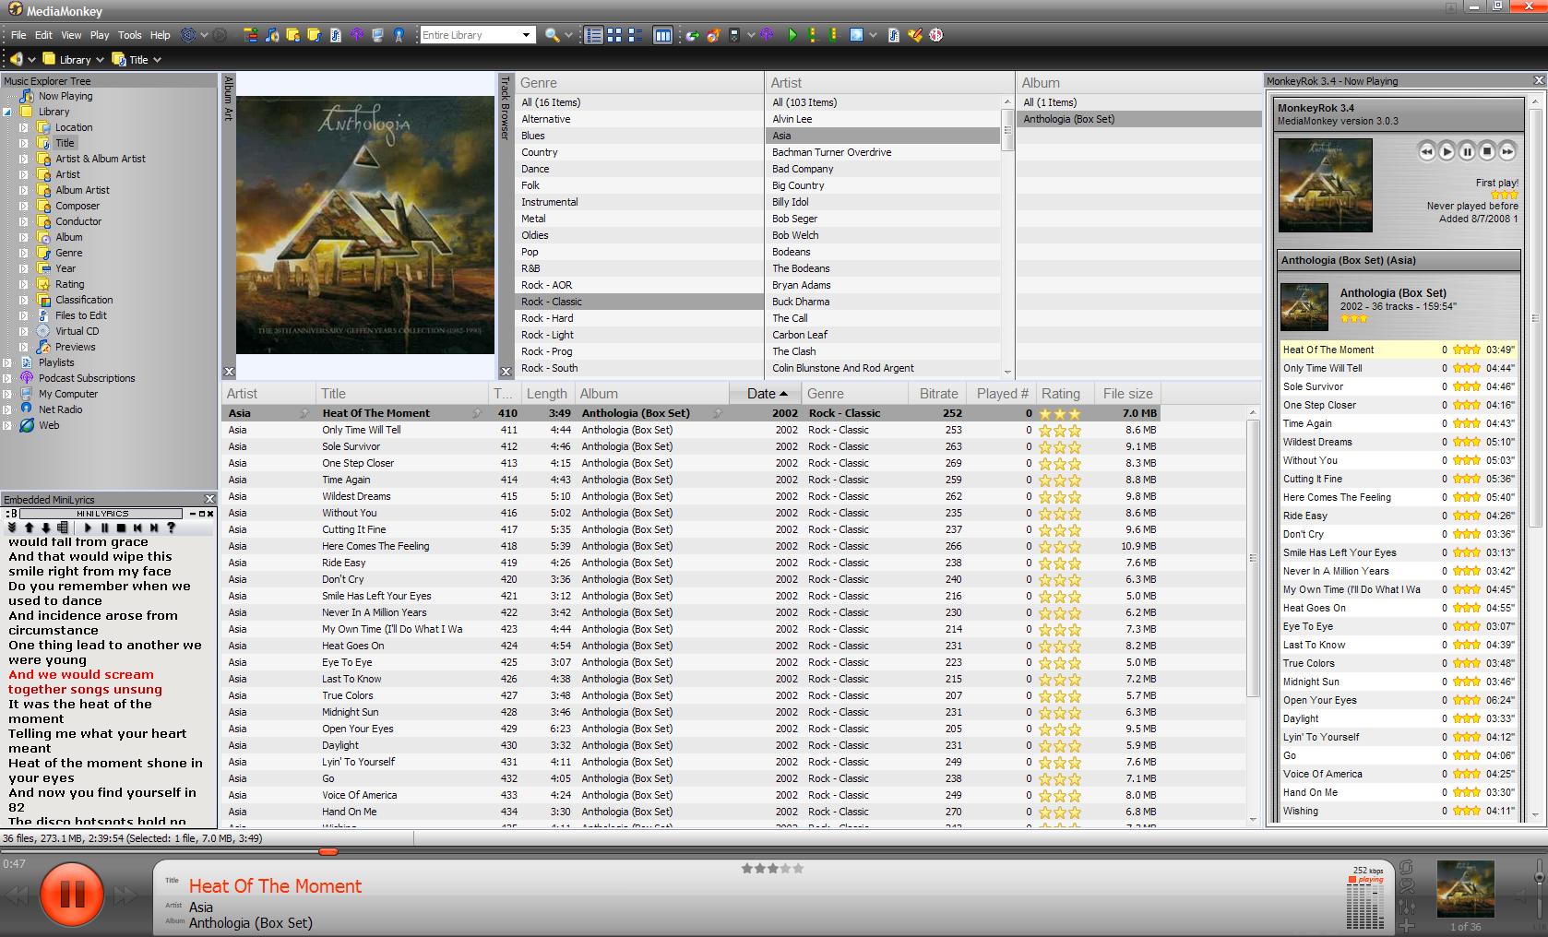
Task: Toggle the player shuffle icon under repeat
Action: click(x=1407, y=886)
